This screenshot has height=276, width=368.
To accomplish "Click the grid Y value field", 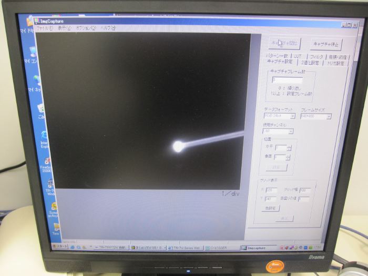I will coord(270,199).
